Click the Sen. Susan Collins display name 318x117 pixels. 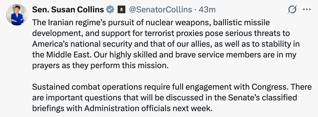click(68, 10)
